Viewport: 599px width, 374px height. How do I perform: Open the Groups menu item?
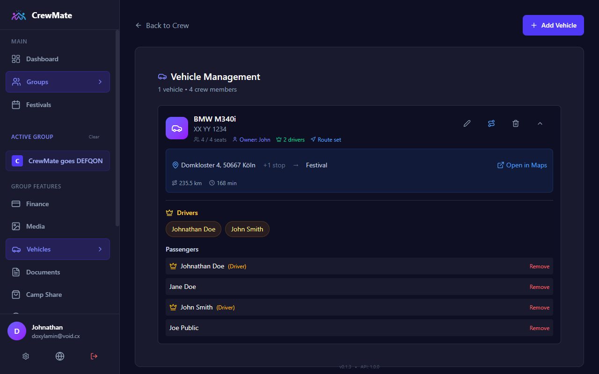coord(58,82)
